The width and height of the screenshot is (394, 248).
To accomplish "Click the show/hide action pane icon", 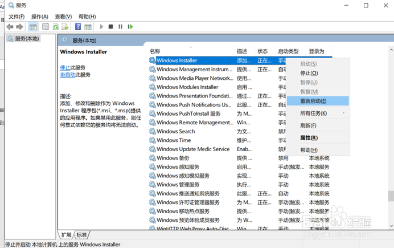I will coord(88,27).
